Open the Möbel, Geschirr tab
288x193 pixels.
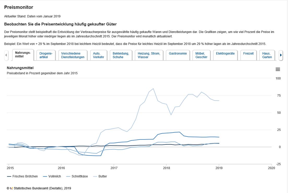coord(201,55)
